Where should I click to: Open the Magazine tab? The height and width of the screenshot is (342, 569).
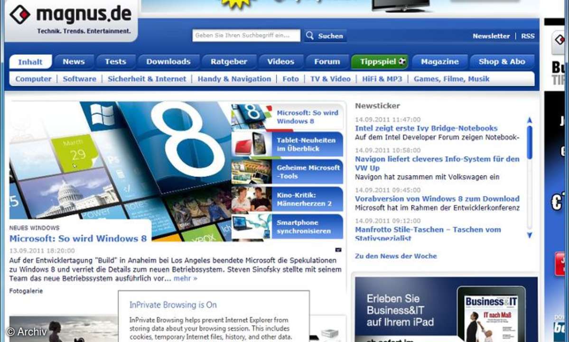coord(440,62)
